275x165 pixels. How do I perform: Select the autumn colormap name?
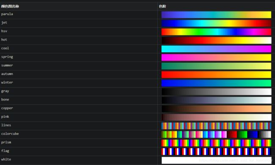pyautogui.click(x=7, y=74)
